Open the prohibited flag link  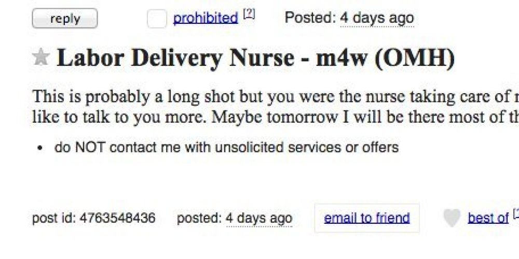pyautogui.click(x=206, y=18)
